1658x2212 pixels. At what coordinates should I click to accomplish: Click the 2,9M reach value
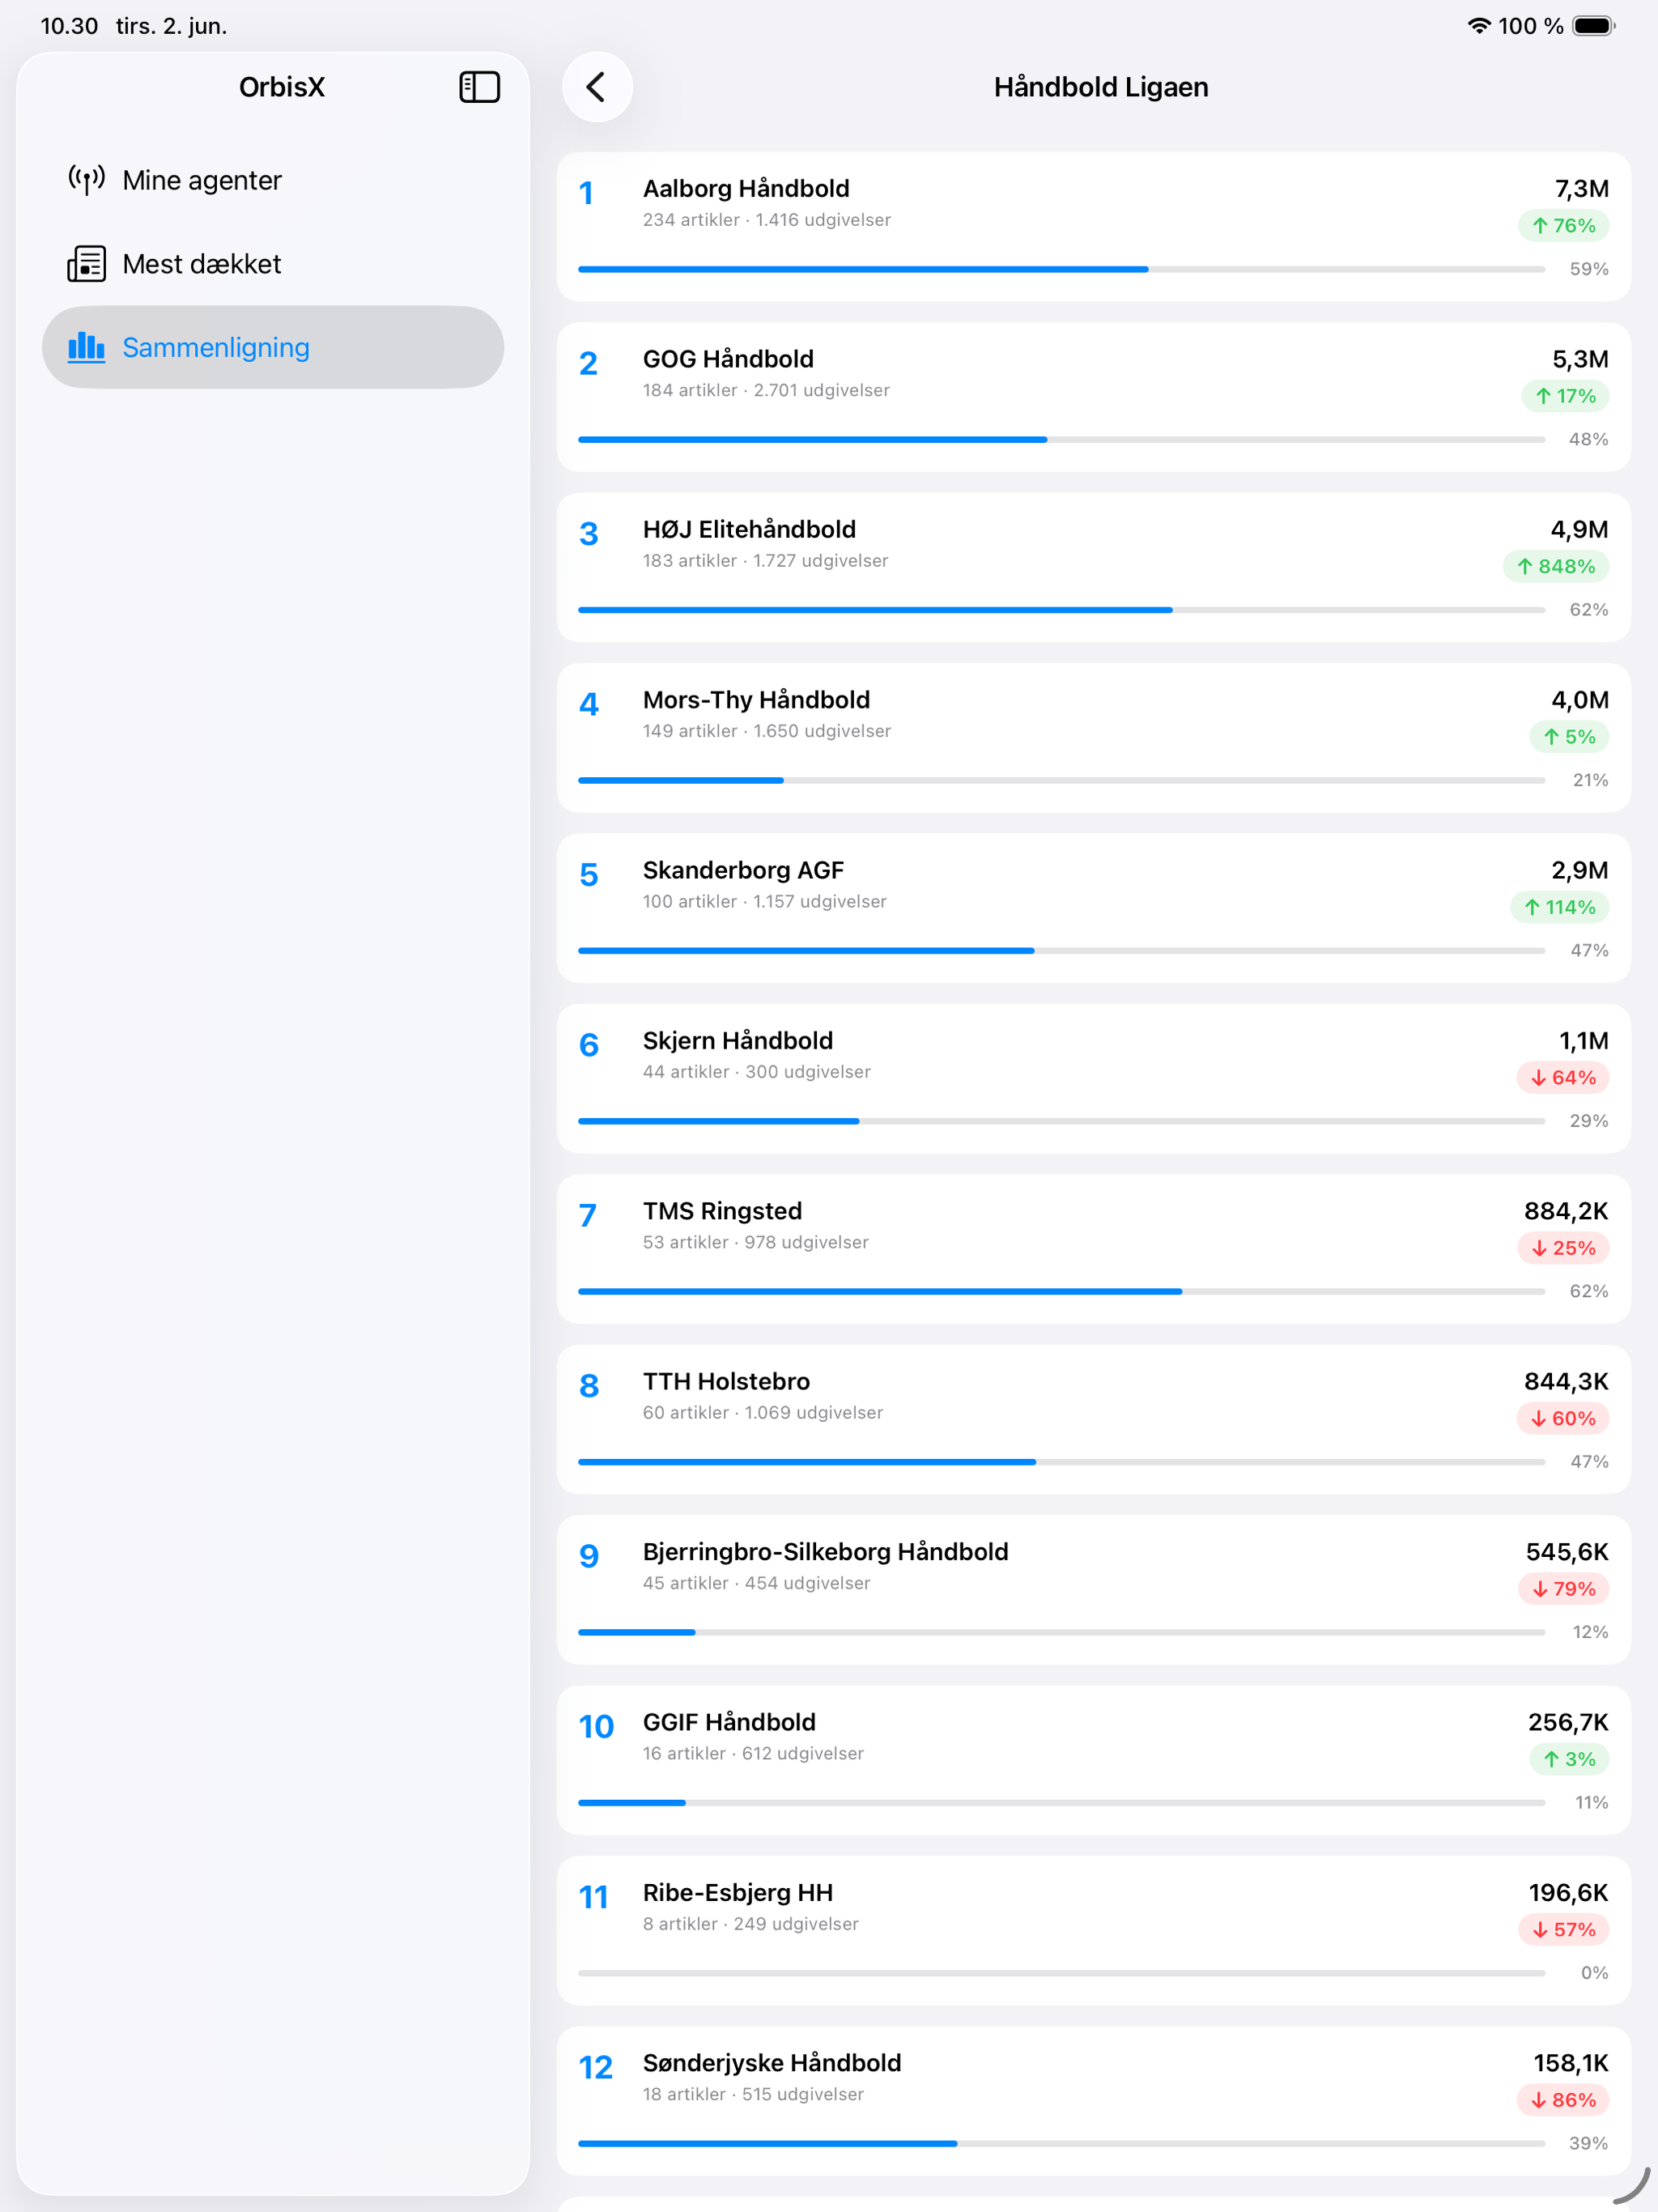coord(1580,870)
